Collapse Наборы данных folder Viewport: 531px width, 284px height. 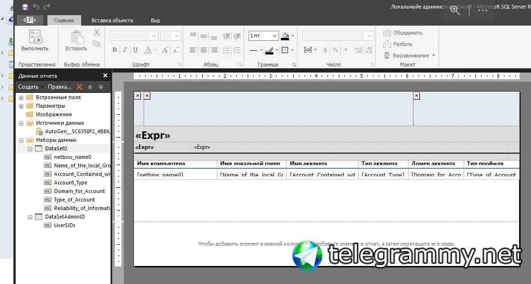click(21, 140)
